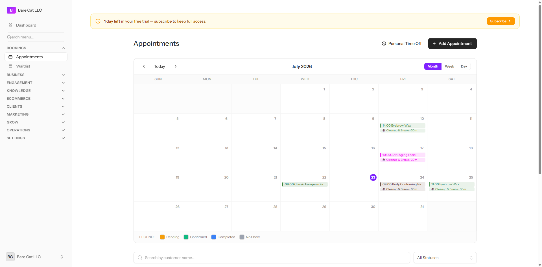Click the magnifier icon in customer search
Viewport: 542px width, 267px height.
tap(140, 258)
